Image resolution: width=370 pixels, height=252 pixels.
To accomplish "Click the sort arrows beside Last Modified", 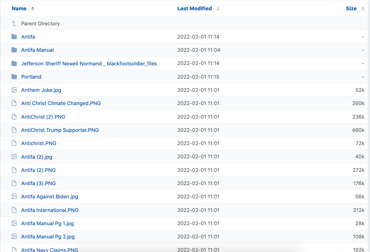I will 218,9.
